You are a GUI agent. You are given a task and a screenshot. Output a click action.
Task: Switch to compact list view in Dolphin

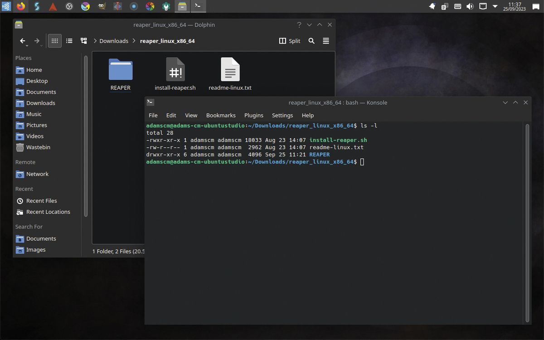pyautogui.click(x=69, y=41)
